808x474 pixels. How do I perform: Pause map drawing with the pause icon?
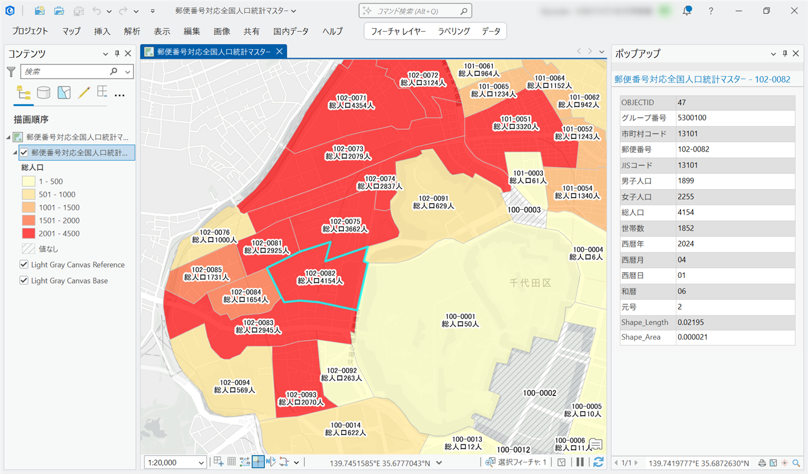580,462
